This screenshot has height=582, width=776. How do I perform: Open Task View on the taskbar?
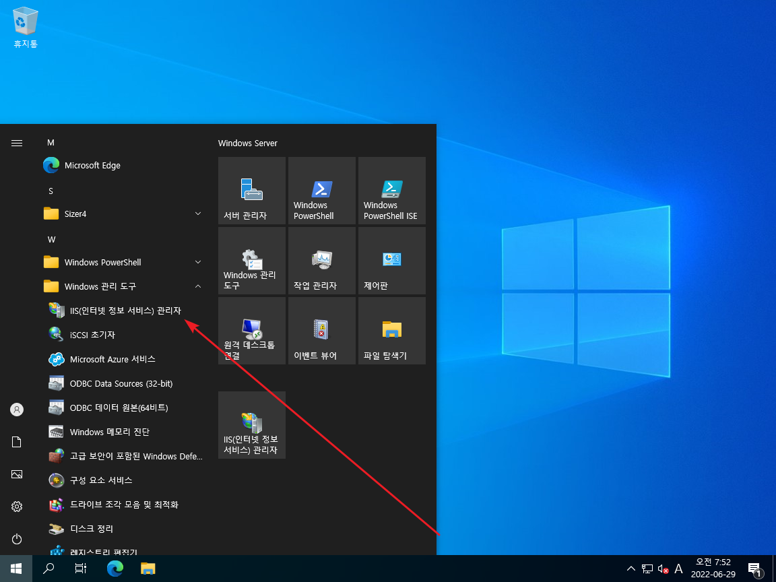click(x=81, y=569)
